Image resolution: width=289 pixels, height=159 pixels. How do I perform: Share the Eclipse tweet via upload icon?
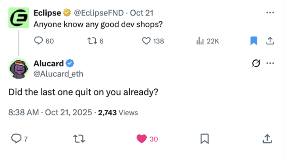[x=270, y=41]
